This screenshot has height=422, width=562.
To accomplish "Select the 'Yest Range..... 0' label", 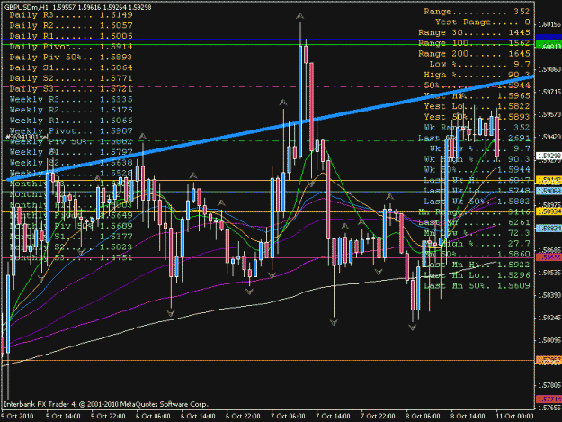I will coord(483,22).
